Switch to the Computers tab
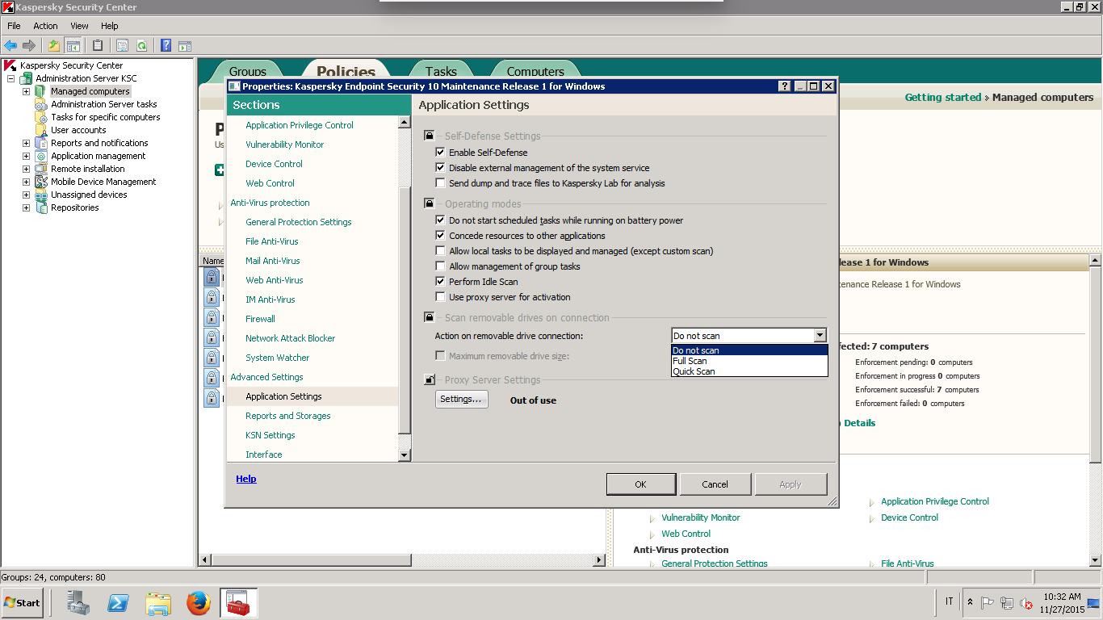This screenshot has height=620, width=1103. coord(535,71)
